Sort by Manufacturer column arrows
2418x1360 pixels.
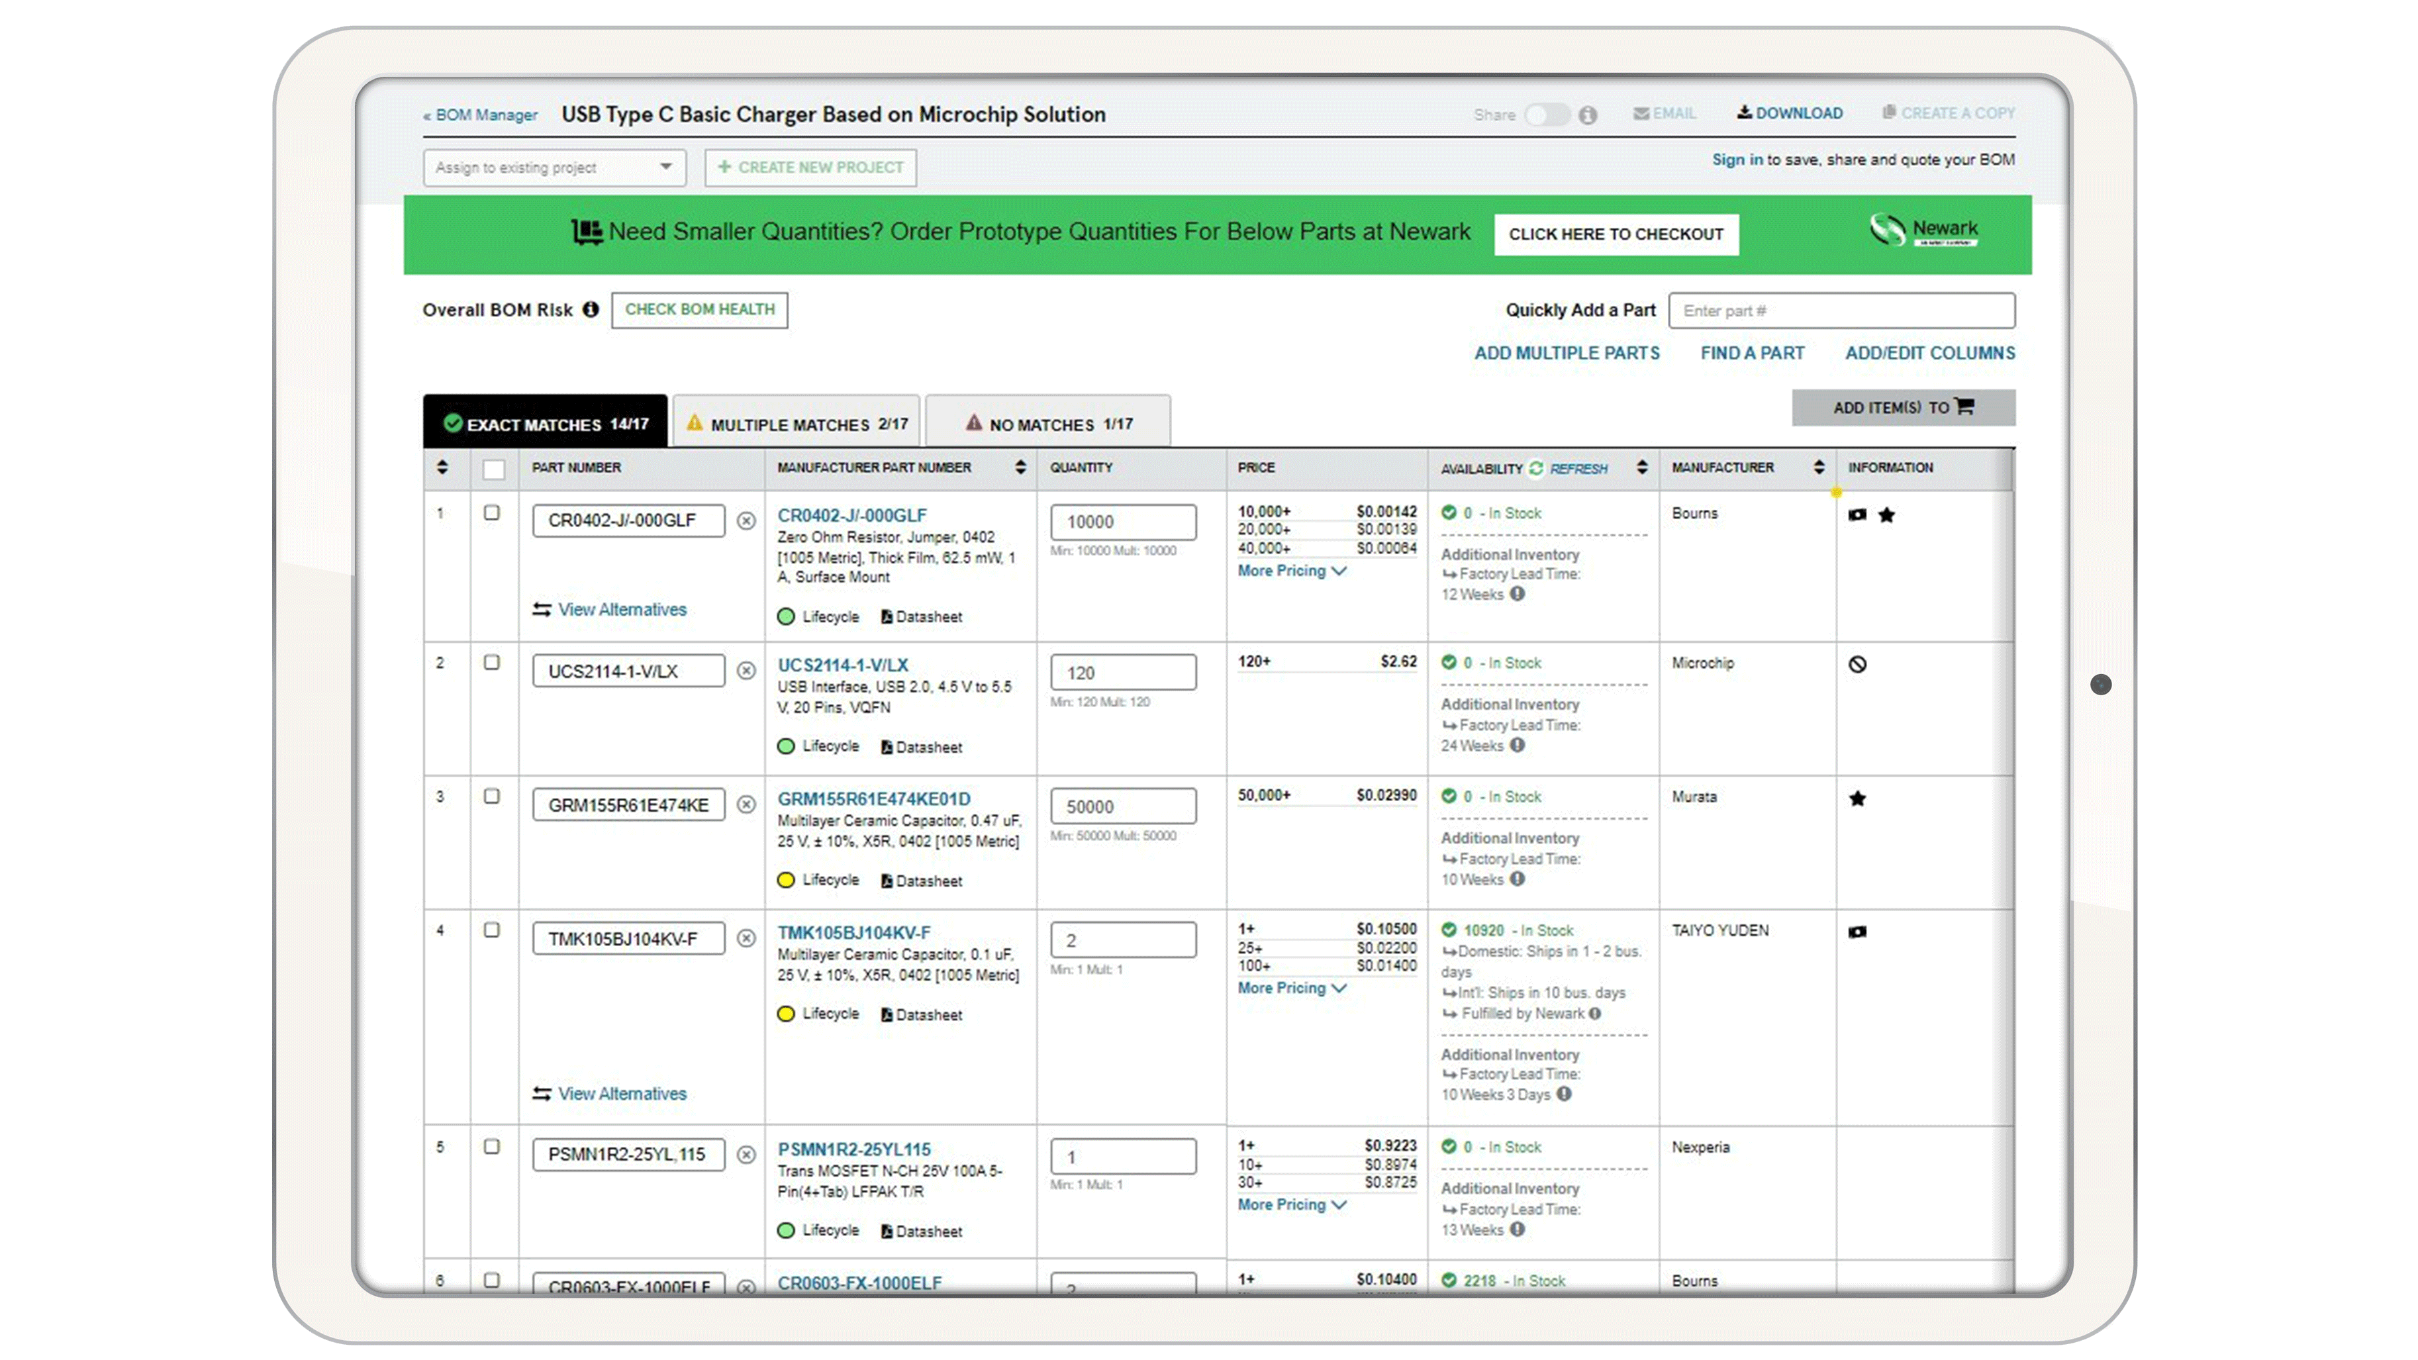tap(1819, 467)
